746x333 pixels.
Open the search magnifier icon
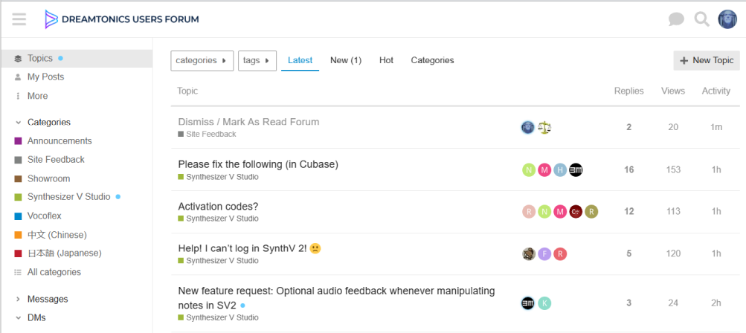click(x=702, y=19)
